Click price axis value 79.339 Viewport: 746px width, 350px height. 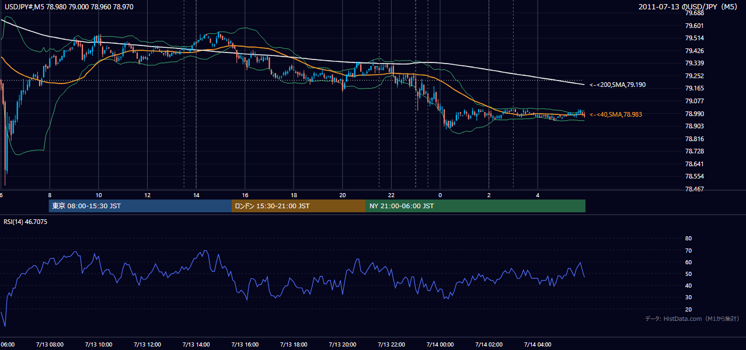[x=694, y=63]
